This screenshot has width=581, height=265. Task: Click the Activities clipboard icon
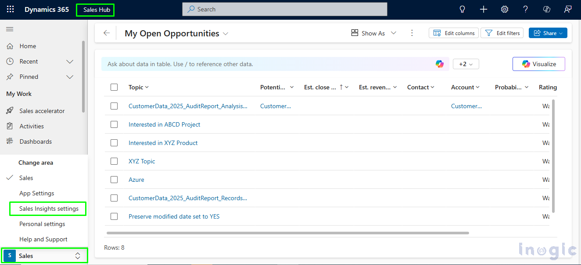pos(10,126)
